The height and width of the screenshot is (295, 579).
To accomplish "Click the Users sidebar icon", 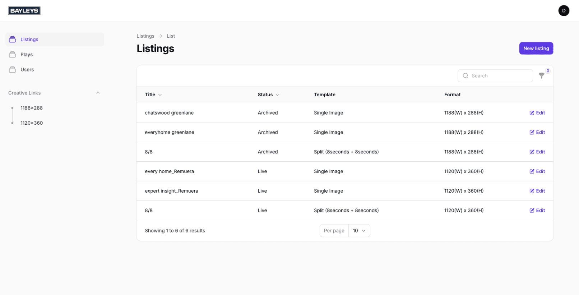I will [13, 70].
